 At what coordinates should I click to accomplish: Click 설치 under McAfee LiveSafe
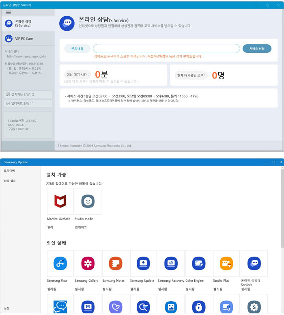point(50,227)
